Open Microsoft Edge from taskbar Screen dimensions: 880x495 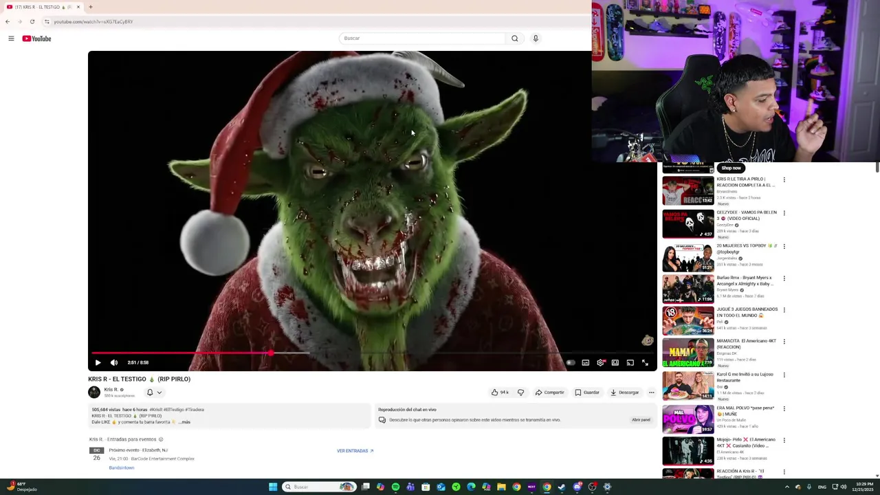471,487
